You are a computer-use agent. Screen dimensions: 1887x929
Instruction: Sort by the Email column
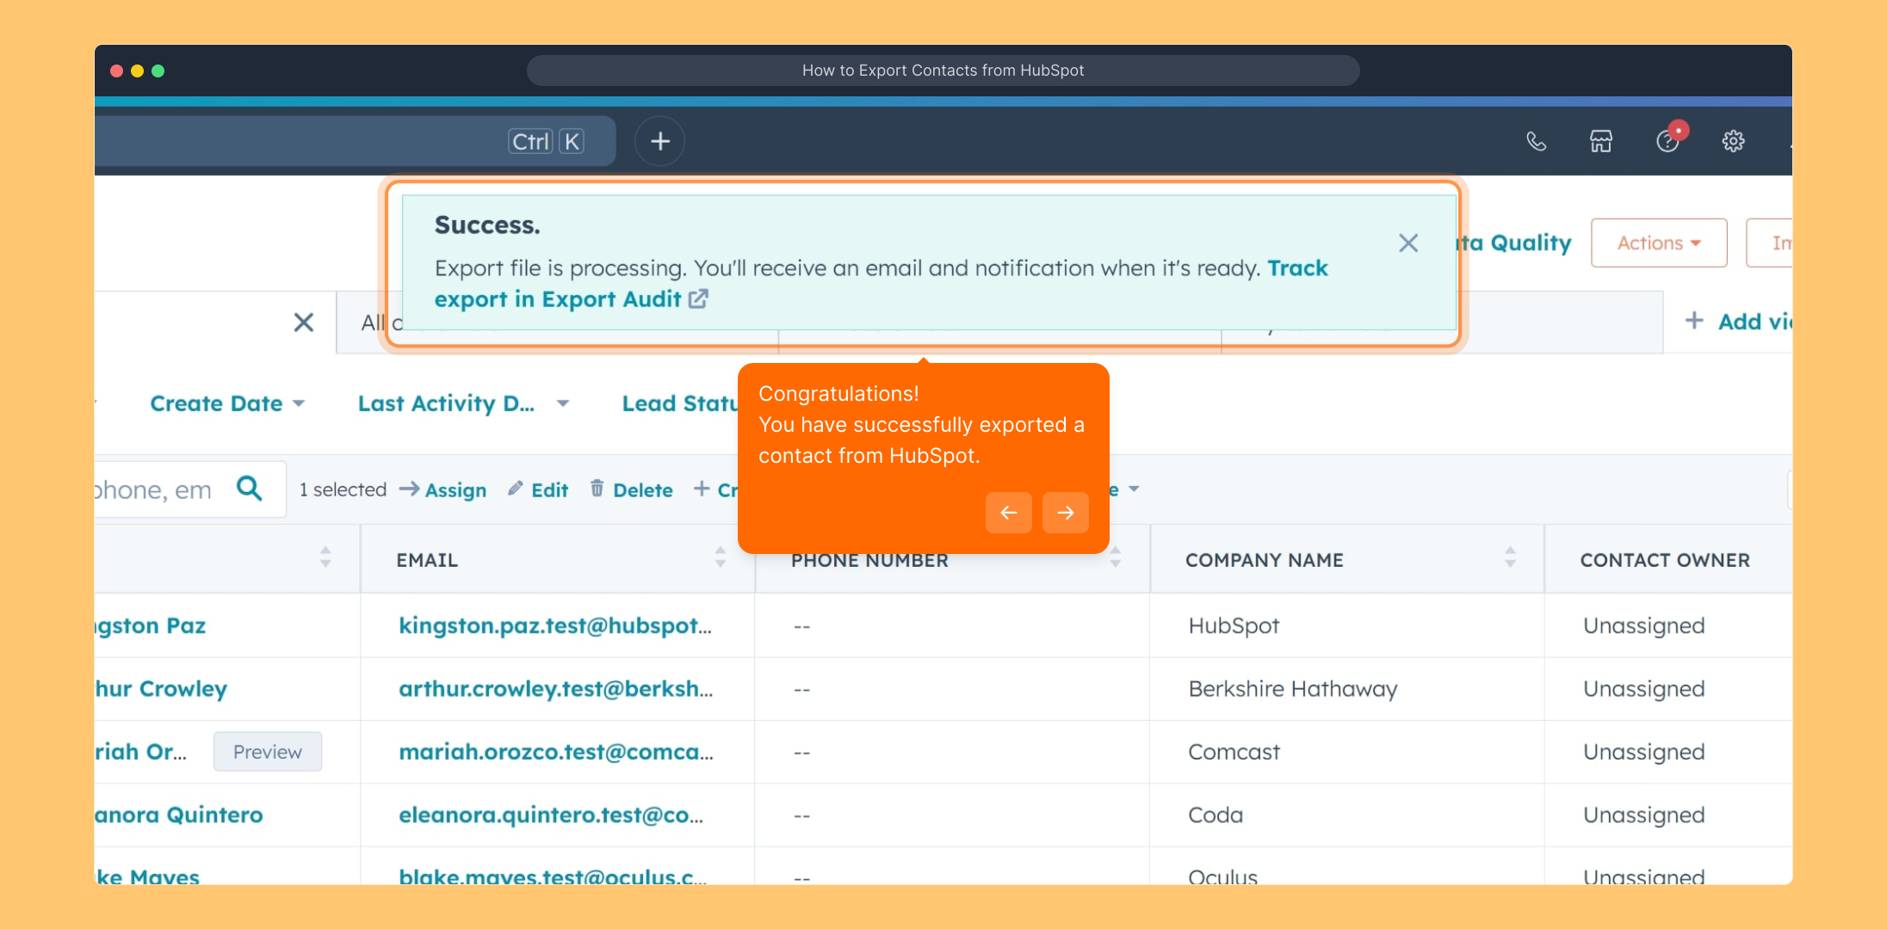click(x=720, y=558)
